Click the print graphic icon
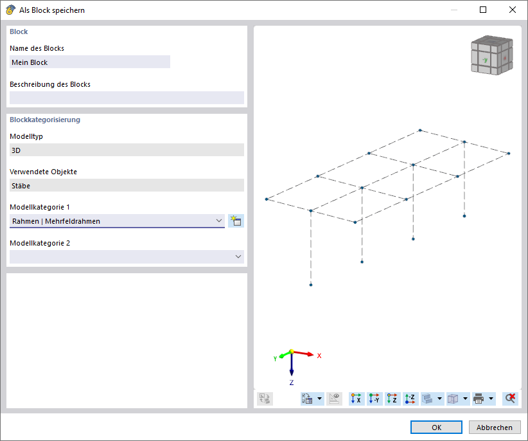 click(479, 399)
